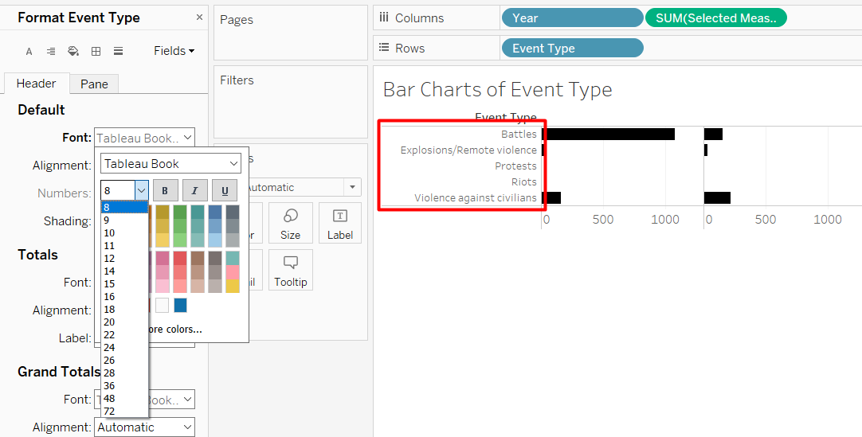This screenshot has height=437, width=862.
Task: Toggle Italic font style
Action: click(195, 190)
